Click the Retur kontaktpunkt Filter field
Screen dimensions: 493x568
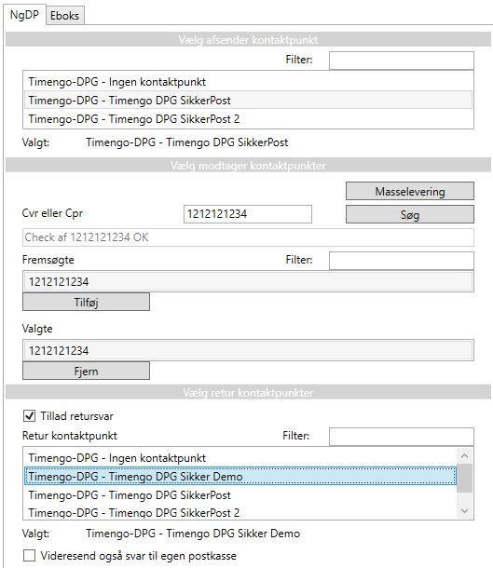[402, 437]
